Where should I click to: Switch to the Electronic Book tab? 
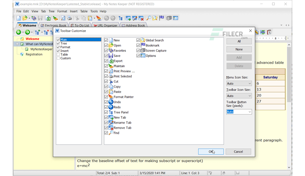[53, 25]
